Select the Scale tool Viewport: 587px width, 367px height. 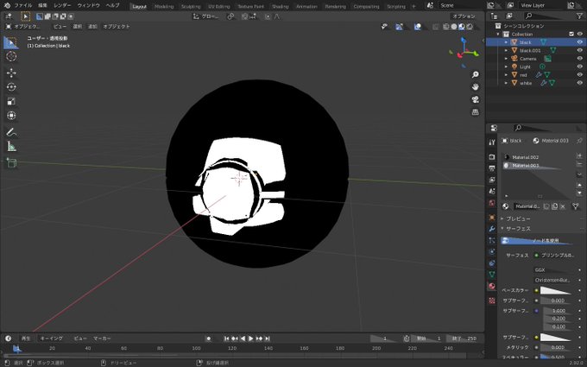coord(11,101)
